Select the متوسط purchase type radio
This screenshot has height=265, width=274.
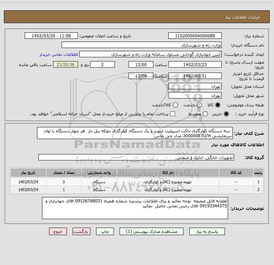tap(205, 114)
